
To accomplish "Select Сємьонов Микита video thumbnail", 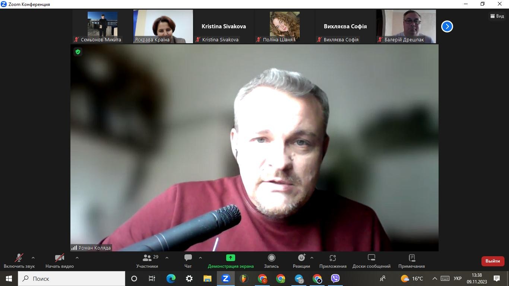I will click(x=102, y=26).
